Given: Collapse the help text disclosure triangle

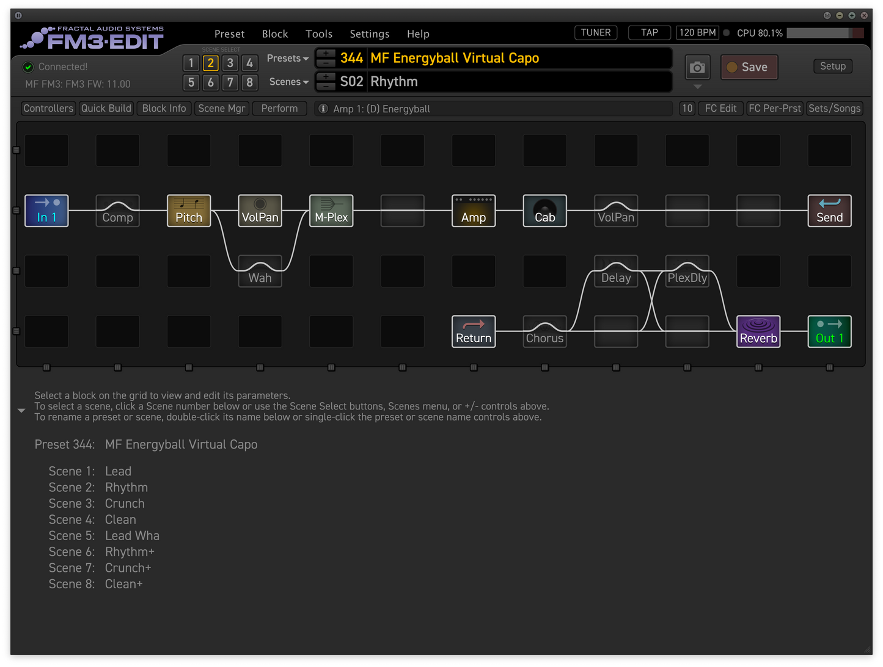Looking at the screenshot, I should click(21, 411).
